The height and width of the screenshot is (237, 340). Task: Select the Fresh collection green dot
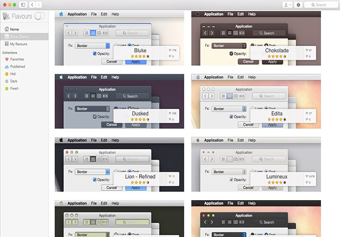[x=7, y=89]
